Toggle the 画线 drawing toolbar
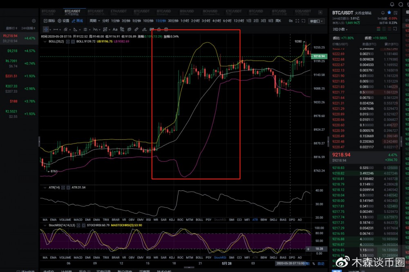This screenshot has width=409, height=272. pos(77,21)
